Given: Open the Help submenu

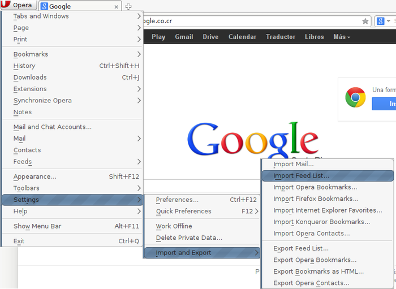Looking at the screenshot, I should click(x=72, y=212).
